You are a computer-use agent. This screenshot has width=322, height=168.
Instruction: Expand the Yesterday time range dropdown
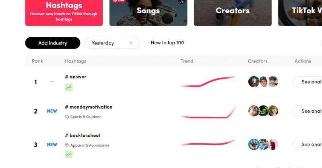[x=112, y=43]
